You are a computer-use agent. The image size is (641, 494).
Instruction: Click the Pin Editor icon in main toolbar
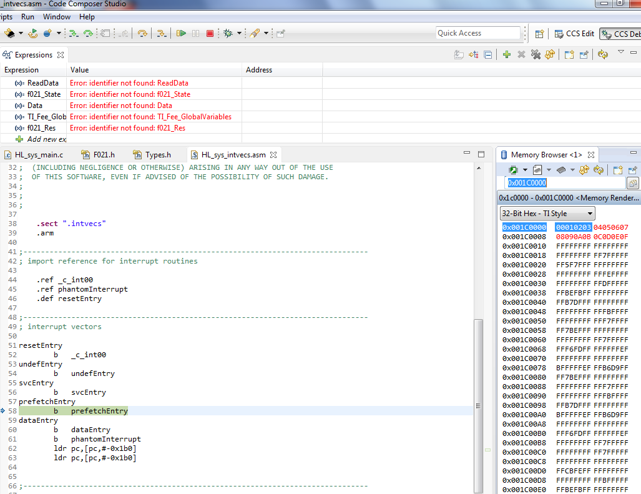click(280, 33)
